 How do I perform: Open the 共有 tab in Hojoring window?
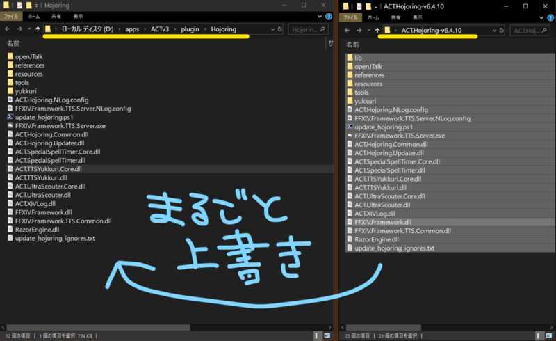(56, 16)
